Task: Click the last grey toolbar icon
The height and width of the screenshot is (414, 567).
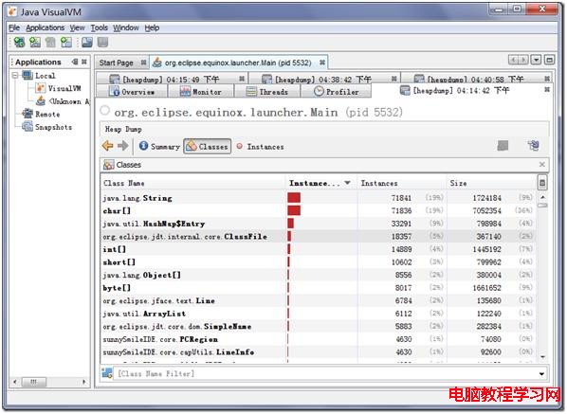Action: pos(102,43)
